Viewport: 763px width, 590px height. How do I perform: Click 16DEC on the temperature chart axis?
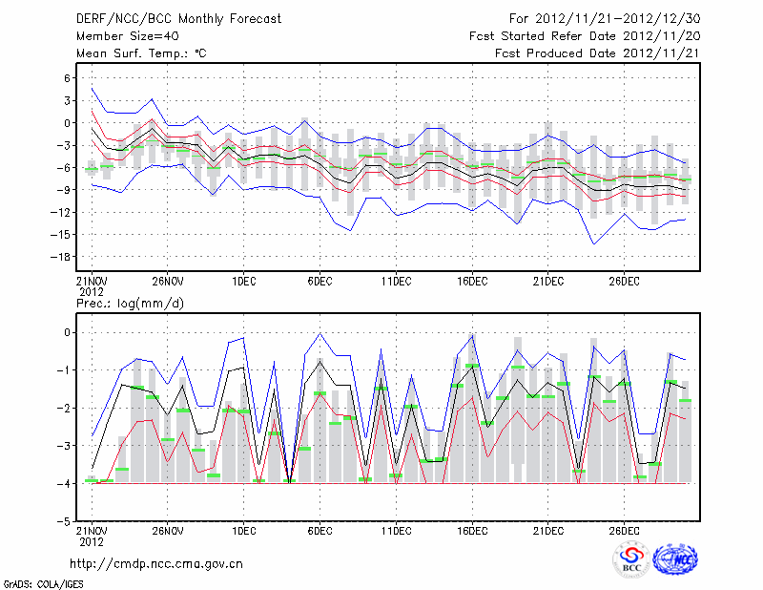coord(471,282)
